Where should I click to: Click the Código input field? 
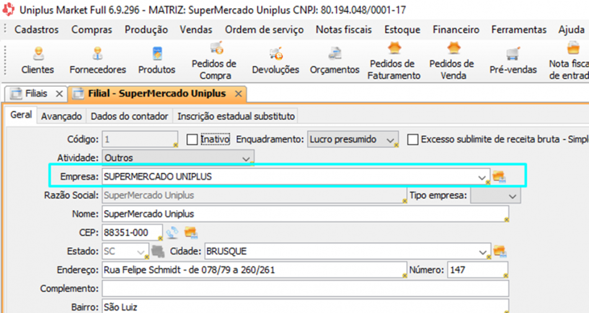pos(139,139)
